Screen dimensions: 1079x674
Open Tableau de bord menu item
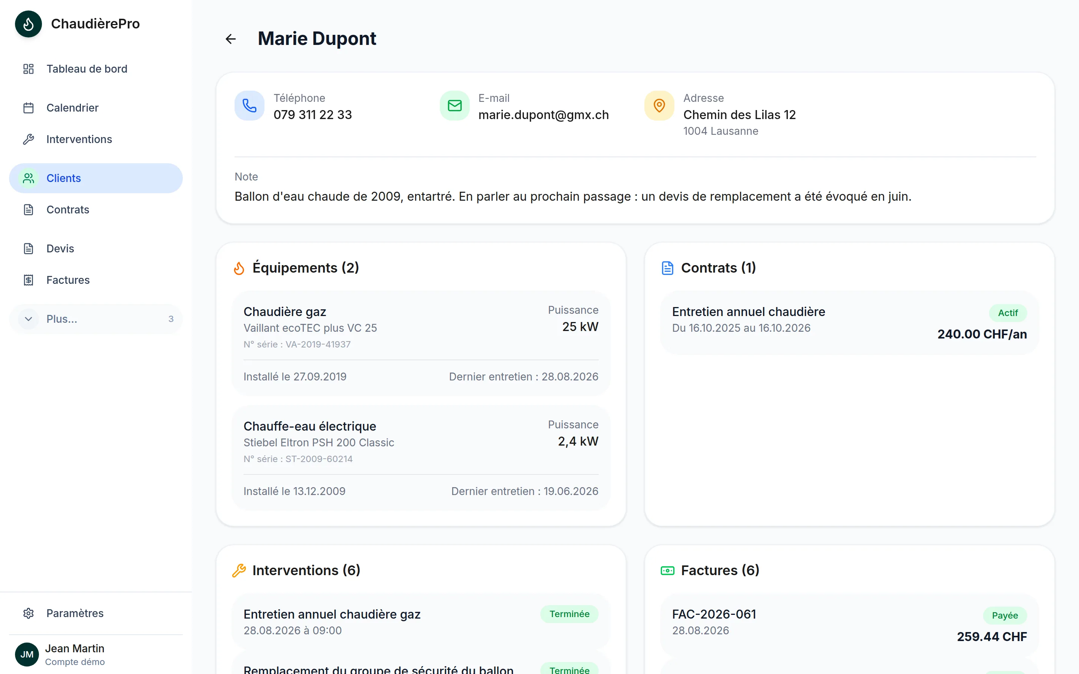coord(96,69)
